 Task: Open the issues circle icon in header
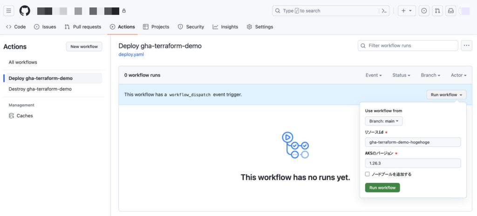tap(424, 11)
